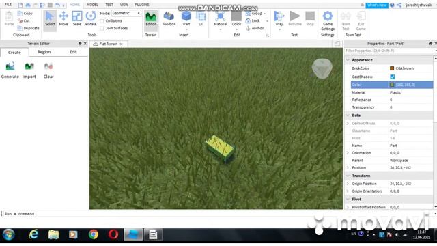Screen dimensions: 437x246
Task: Toggle the CastShadow checkbox
Action: (393, 77)
